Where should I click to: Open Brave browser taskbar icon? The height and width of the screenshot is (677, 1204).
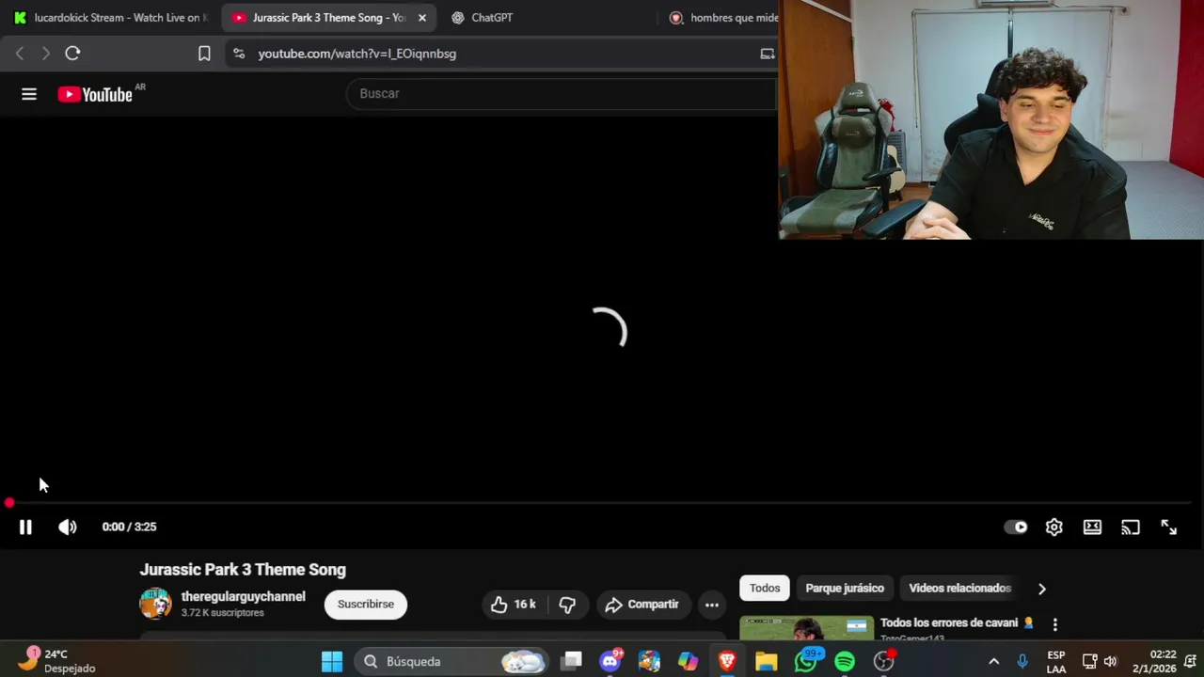(727, 662)
